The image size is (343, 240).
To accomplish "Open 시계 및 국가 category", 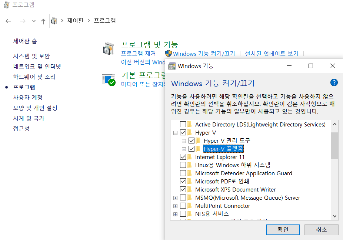I will click(x=29, y=118).
